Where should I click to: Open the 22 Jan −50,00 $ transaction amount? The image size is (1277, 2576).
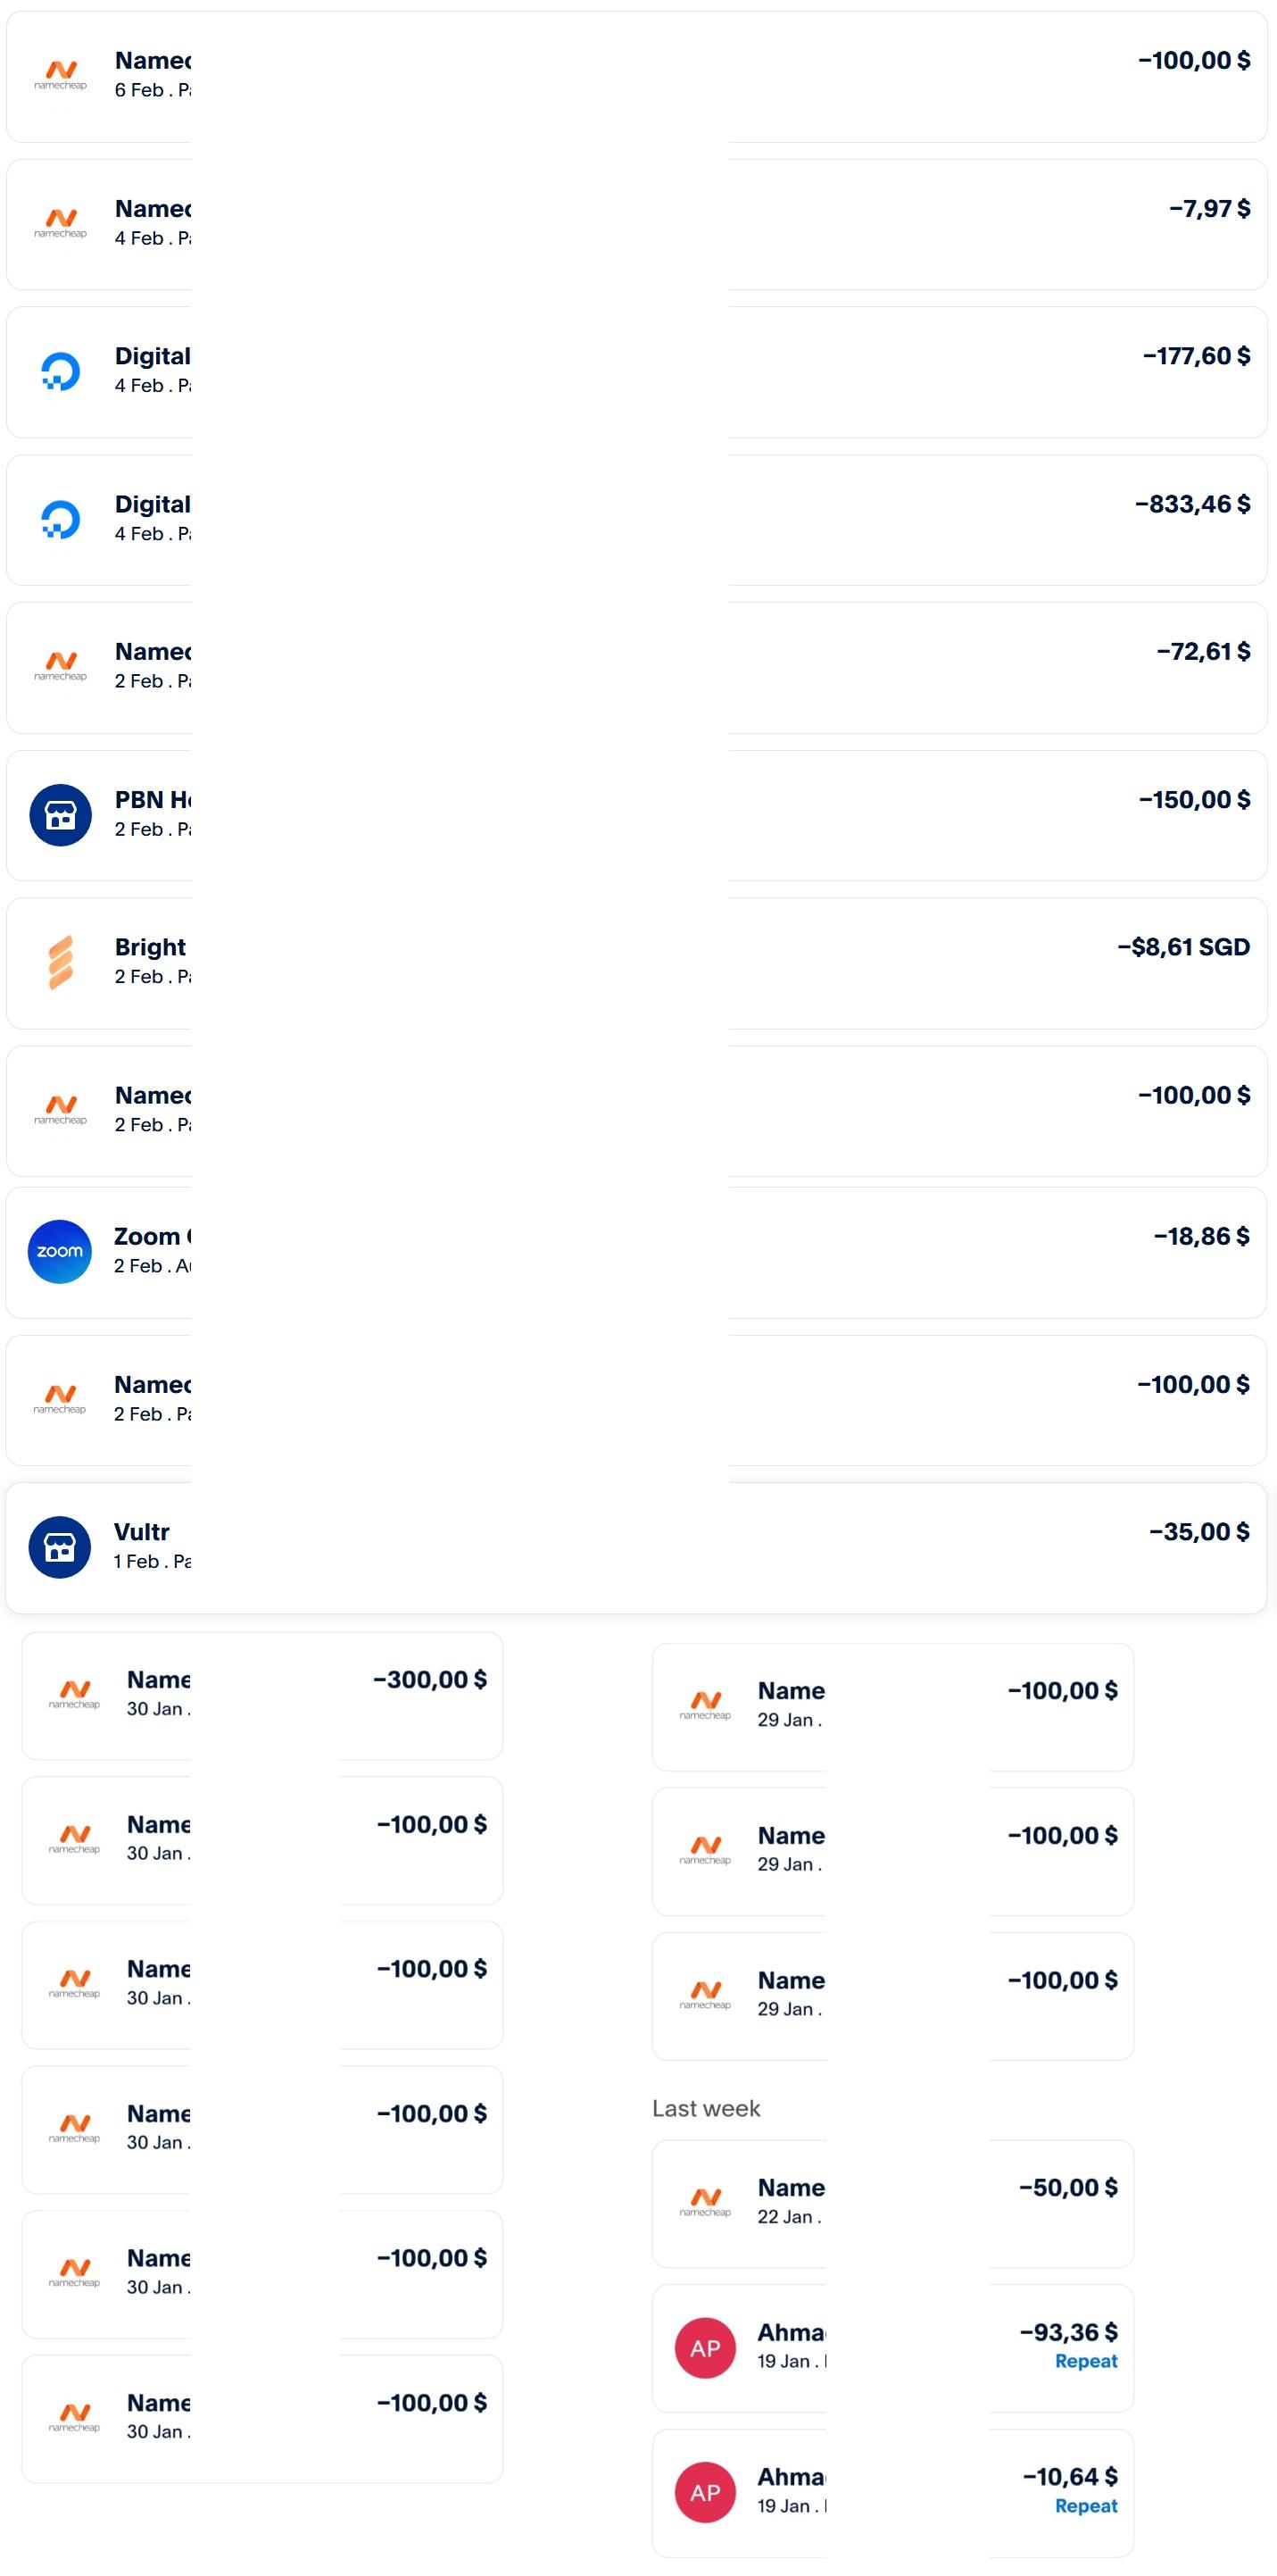tap(1068, 2188)
